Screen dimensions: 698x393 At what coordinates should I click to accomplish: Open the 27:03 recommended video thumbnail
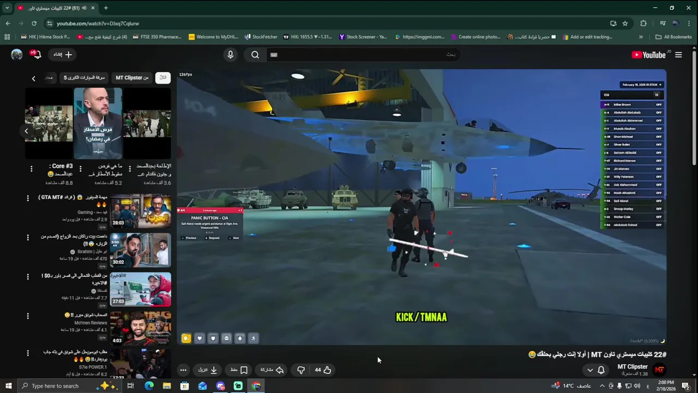(x=141, y=290)
